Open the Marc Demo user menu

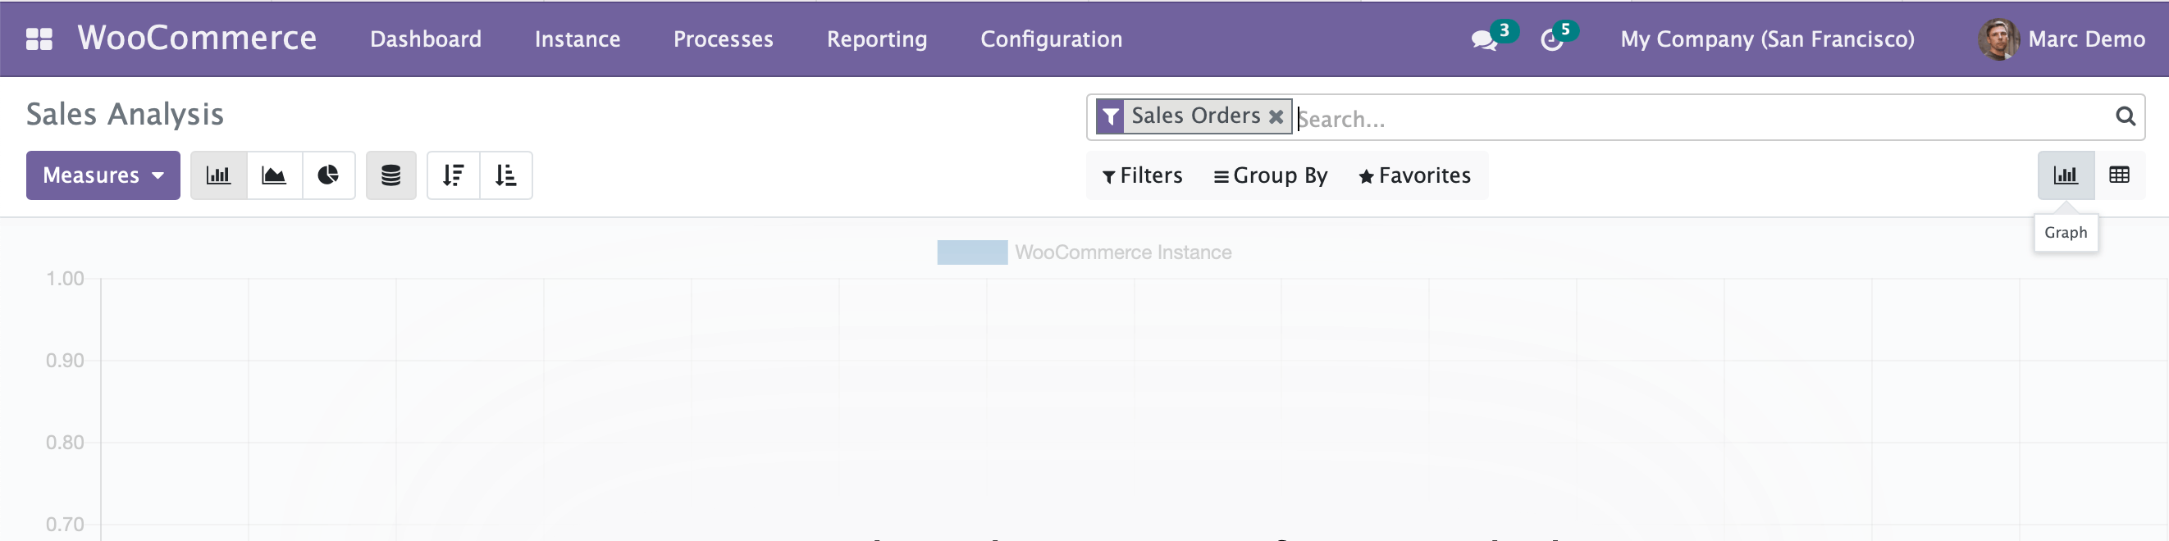pyautogui.click(x=2062, y=39)
